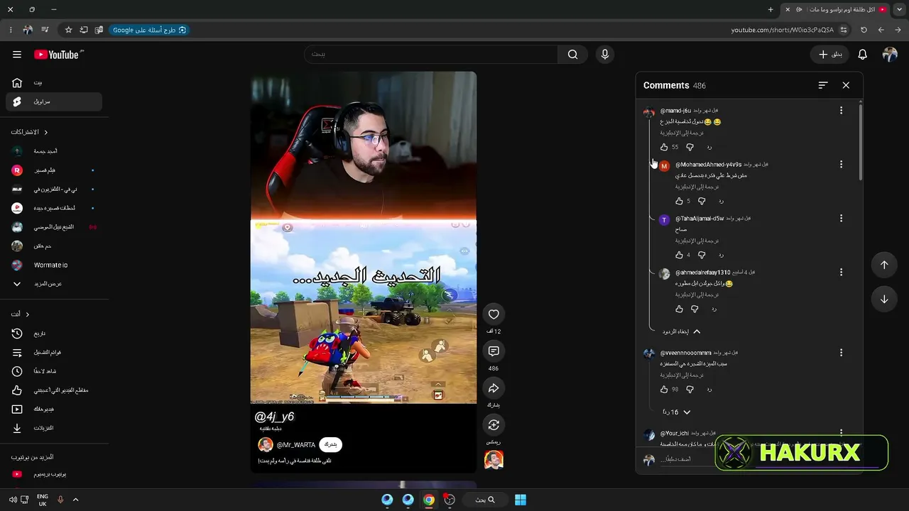Viewport: 909px width, 511px height.
Task: Open Liked videos in the sidebar
Action: 54,390
